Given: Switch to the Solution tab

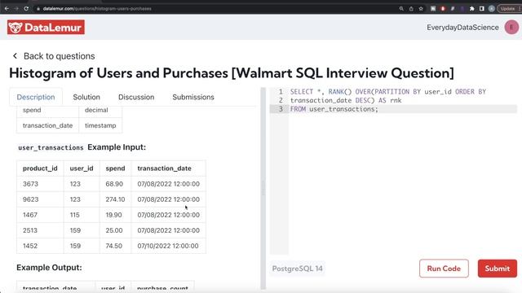Looking at the screenshot, I should [86, 97].
